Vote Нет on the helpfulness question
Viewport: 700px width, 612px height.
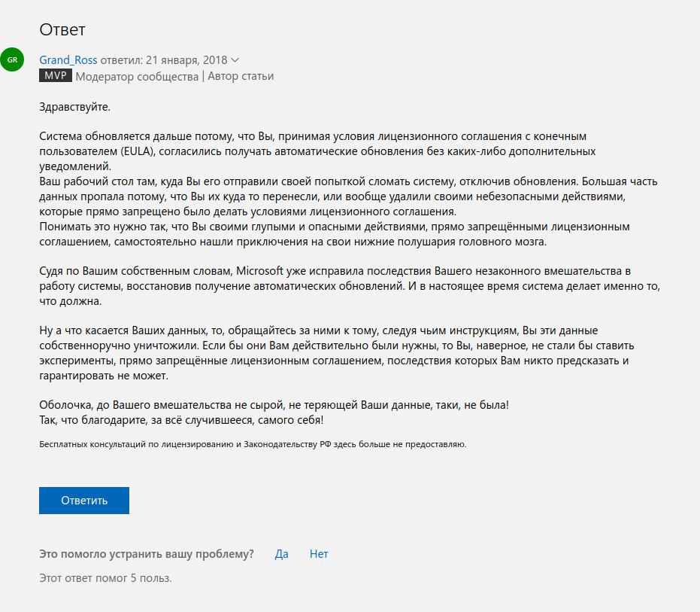[319, 554]
